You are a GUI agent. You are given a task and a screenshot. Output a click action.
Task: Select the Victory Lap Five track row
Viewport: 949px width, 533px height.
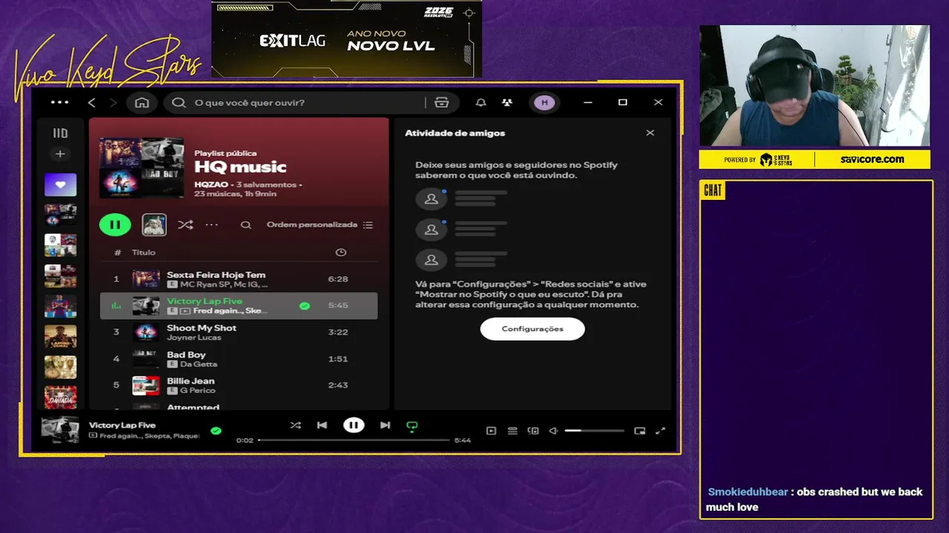[239, 306]
